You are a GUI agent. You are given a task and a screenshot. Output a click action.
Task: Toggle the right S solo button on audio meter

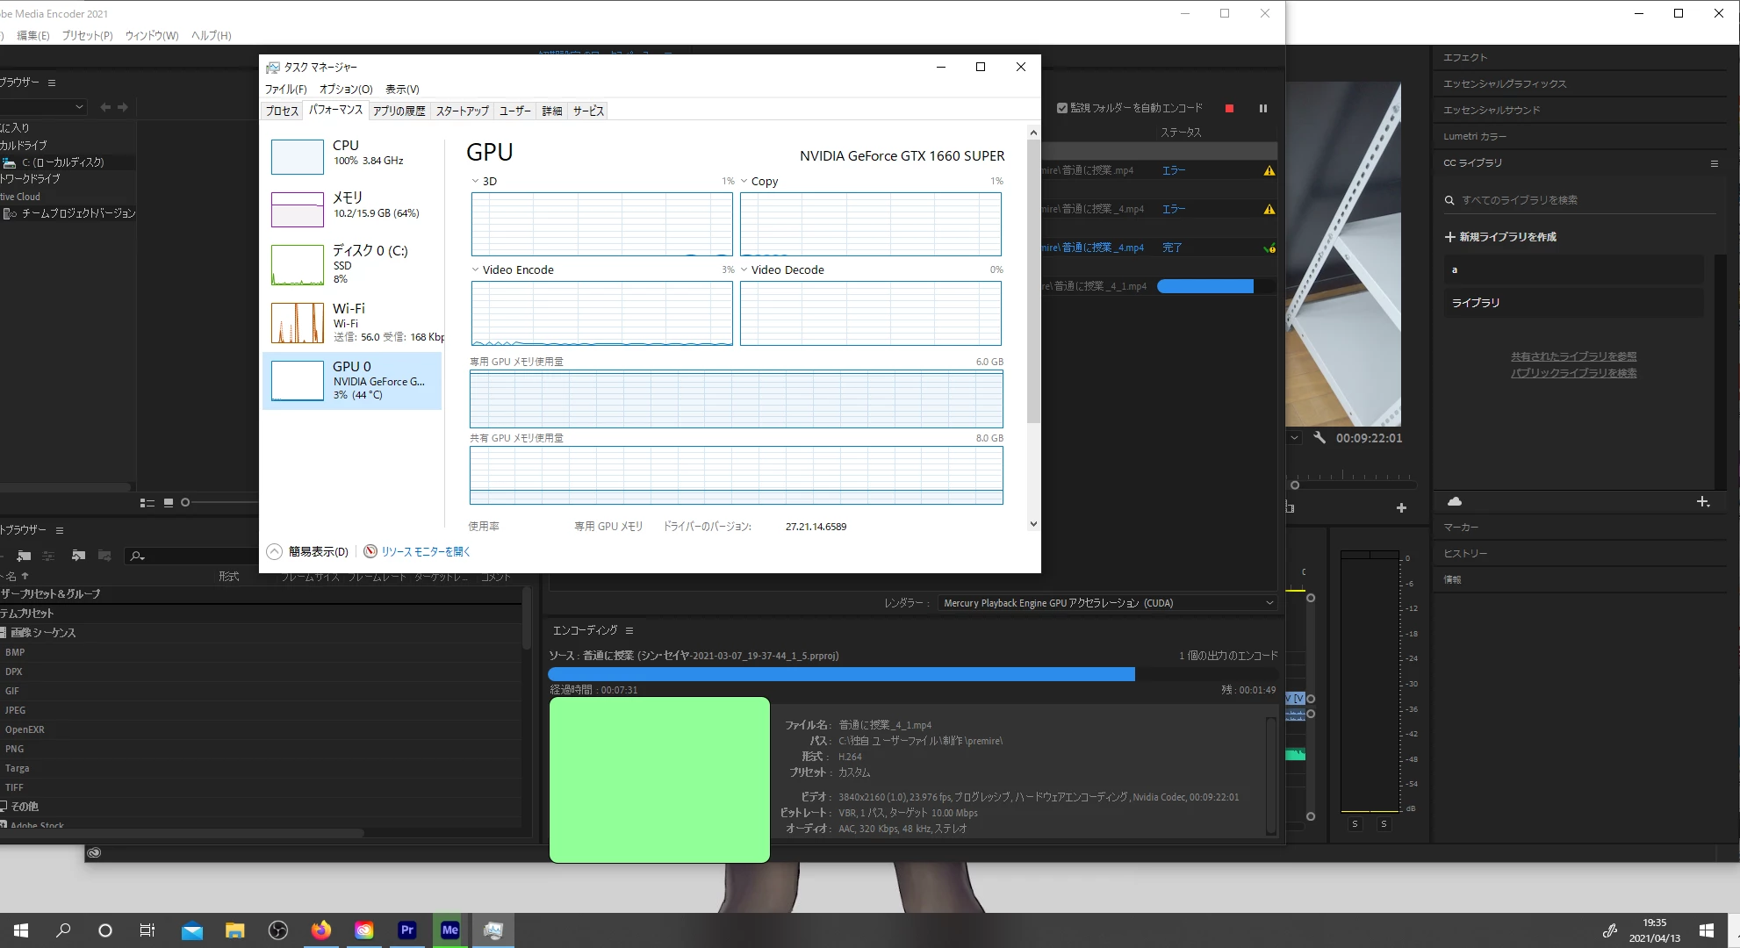click(x=1384, y=824)
